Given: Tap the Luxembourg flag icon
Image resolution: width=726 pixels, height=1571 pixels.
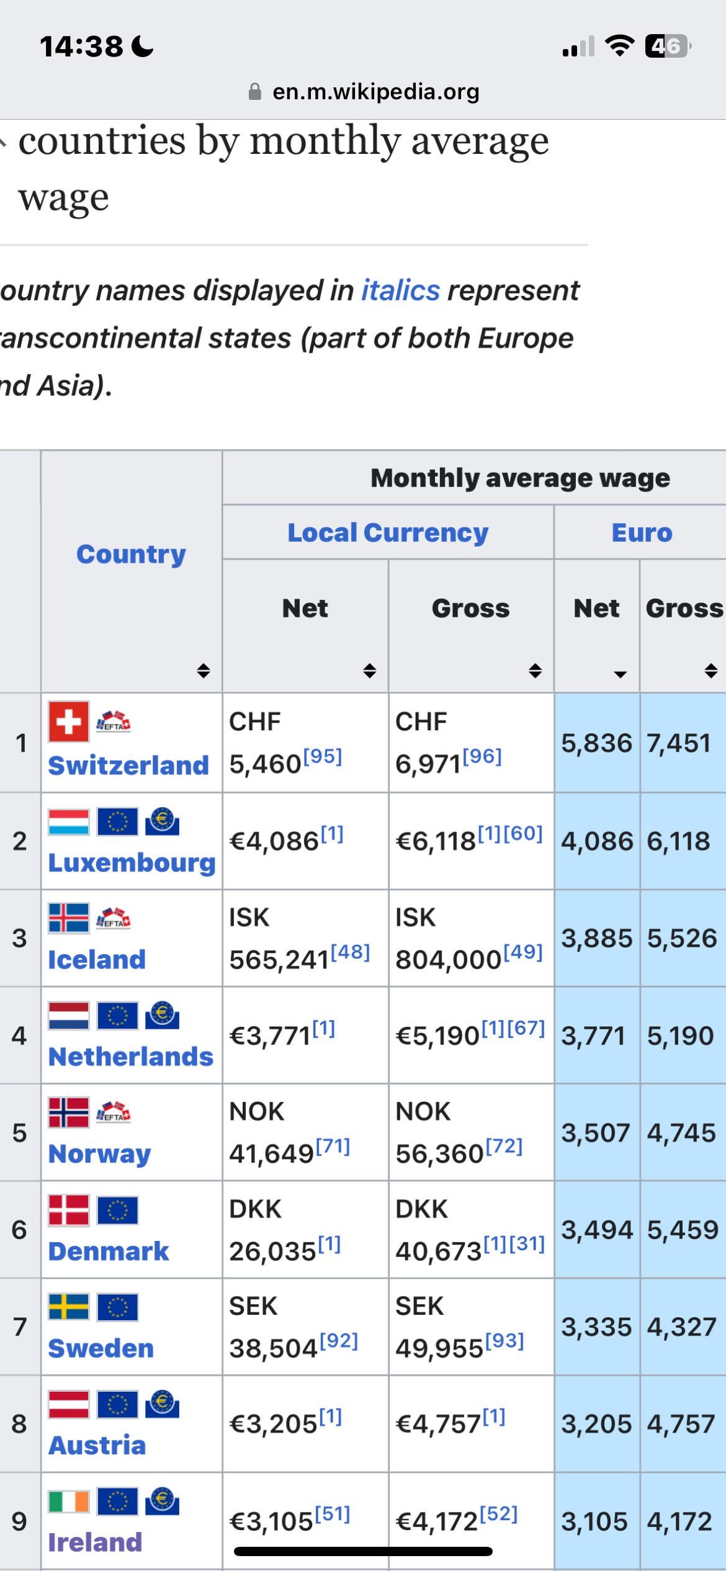Looking at the screenshot, I should tap(68, 821).
